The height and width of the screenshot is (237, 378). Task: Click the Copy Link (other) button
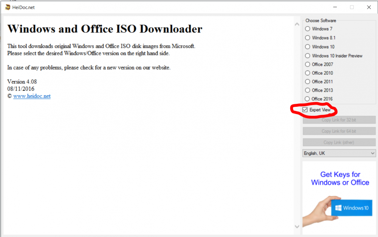(x=339, y=142)
